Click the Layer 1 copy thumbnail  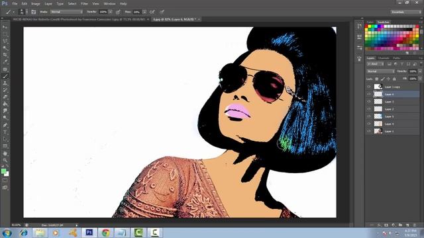click(x=378, y=87)
